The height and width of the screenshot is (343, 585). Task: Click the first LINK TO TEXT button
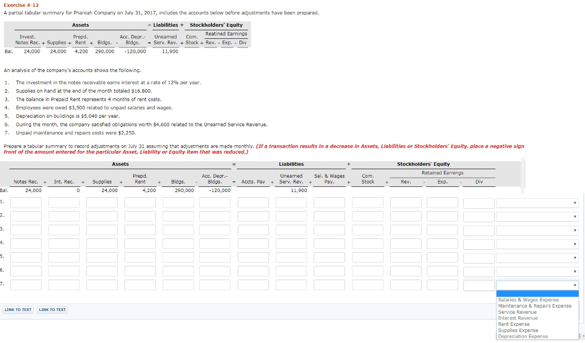tap(18, 309)
